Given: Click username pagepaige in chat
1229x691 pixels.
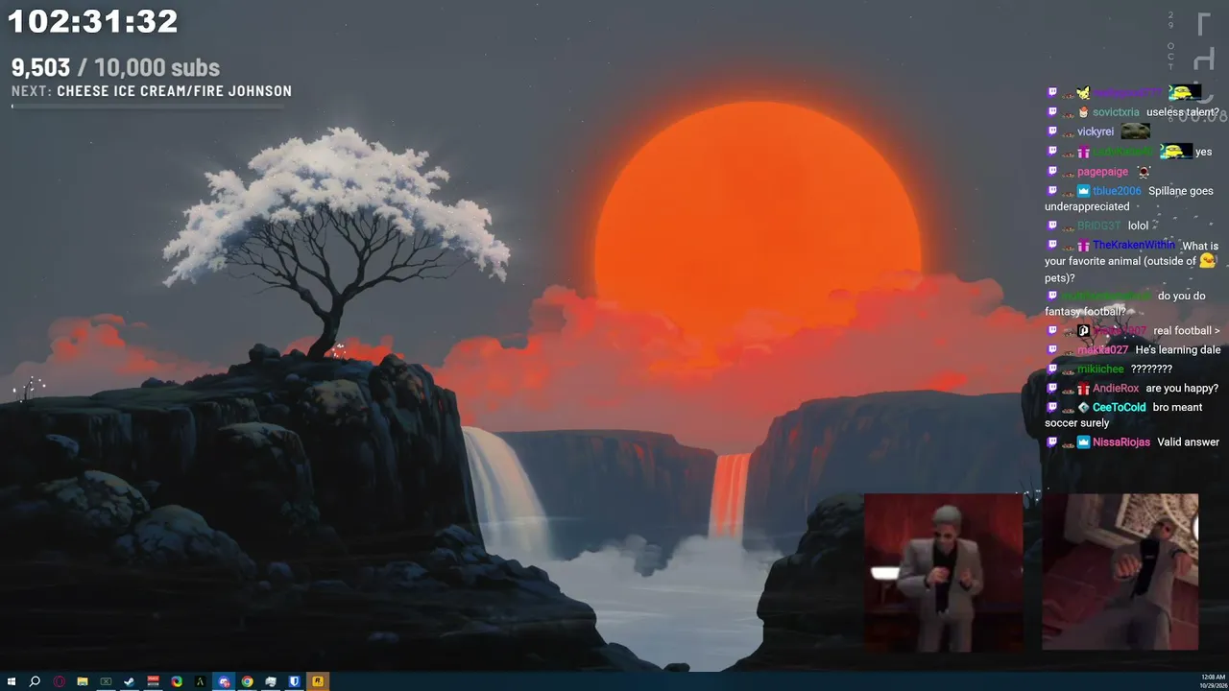Looking at the screenshot, I should pyautogui.click(x=1102, y=172).
